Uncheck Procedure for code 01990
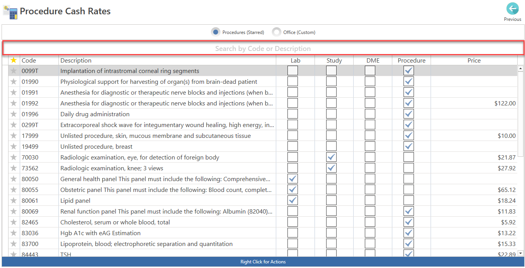The image size is (525, 268). click(x=409, y=81)
